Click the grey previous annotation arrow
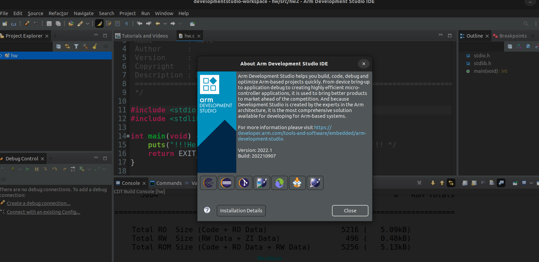 pos(140,23)
